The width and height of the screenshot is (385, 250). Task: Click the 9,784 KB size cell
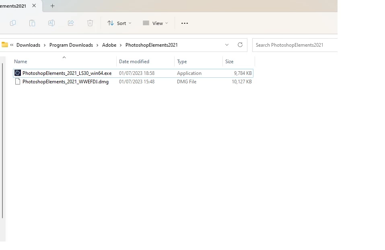click(x=243, y=73)
